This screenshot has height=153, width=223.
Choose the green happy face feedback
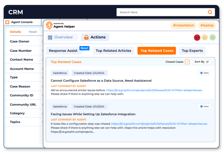(212, 38)
